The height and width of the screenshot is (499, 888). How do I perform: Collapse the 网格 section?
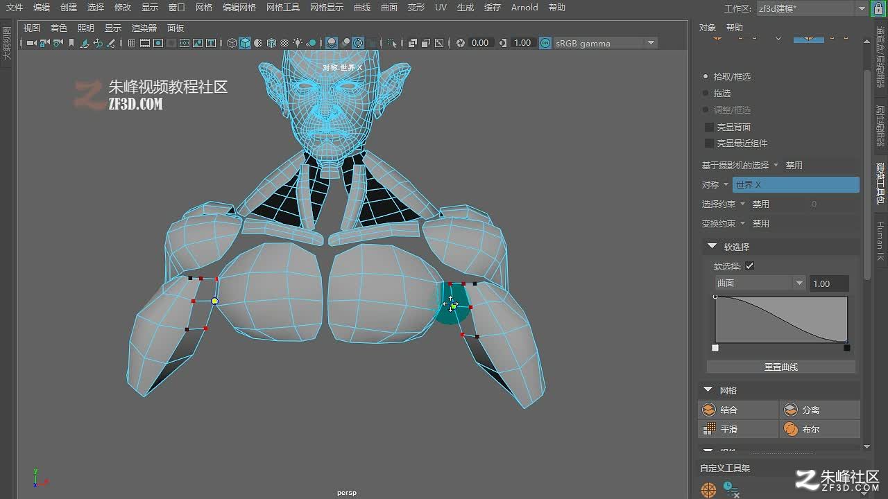708,390
